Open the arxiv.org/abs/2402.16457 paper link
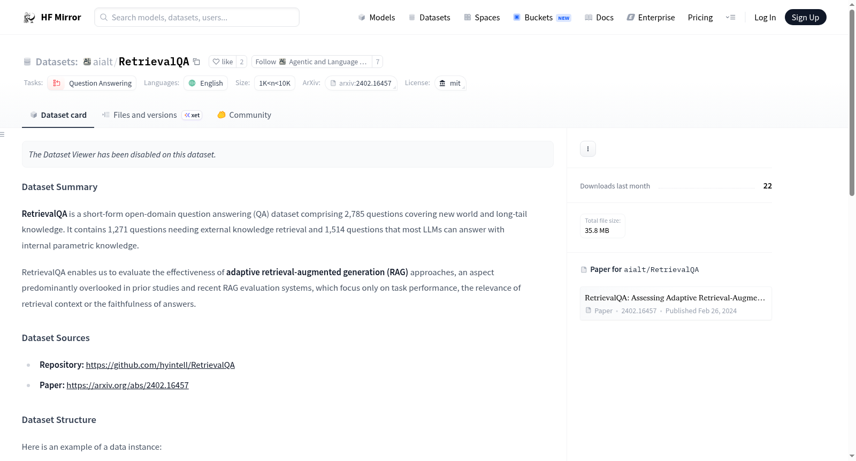Image resolution: width=856 pixels, height=461 pixels. click(x=128, y=385)
